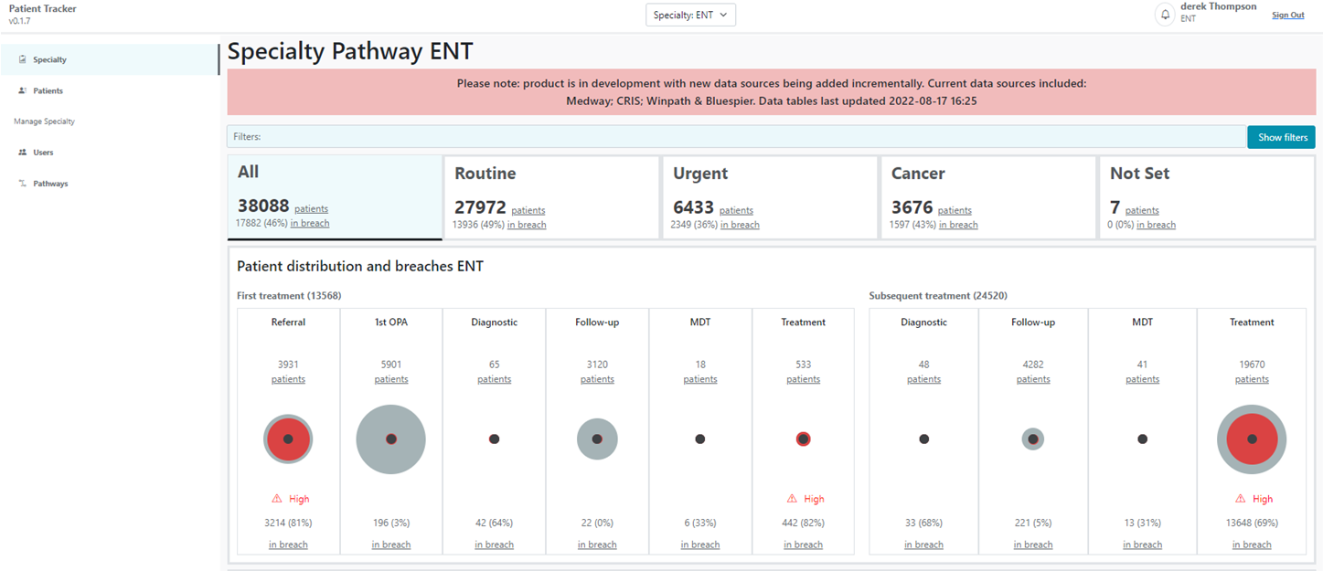Image resolution: width=1323 pixels, height=571 pixels.
Task: Open the Specialty: ENT dropdown
Action: click(x=690, y=15)
